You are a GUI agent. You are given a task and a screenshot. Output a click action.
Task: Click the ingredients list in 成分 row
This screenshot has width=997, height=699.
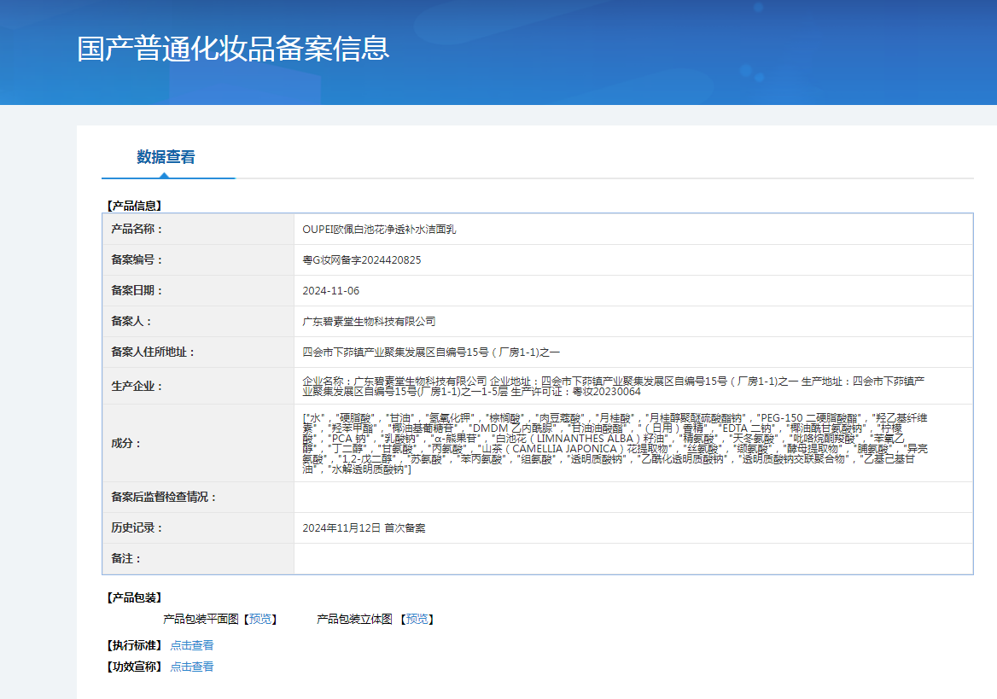(x=615, y=443)
